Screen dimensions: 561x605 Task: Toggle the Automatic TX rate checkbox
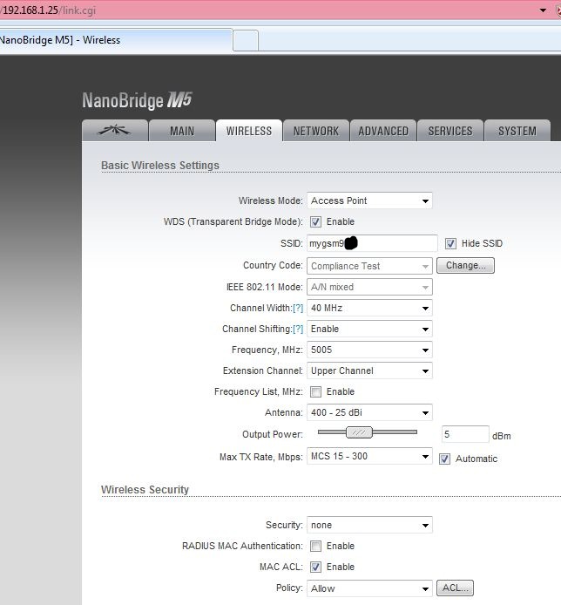(x=444, y=459)
